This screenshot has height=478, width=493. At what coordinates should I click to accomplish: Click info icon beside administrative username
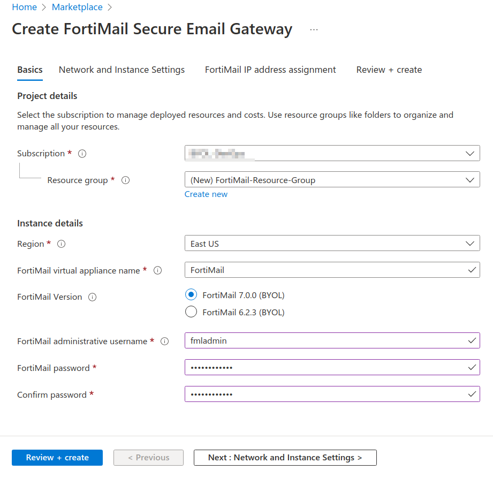coord(165,342)
